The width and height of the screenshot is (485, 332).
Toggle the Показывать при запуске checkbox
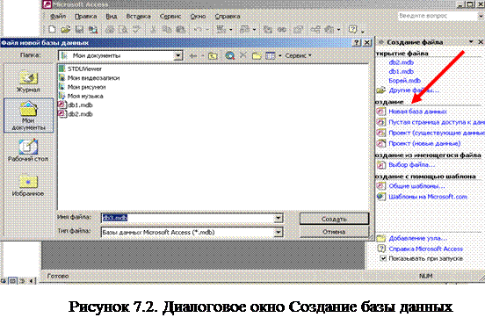tap(383, 258)
